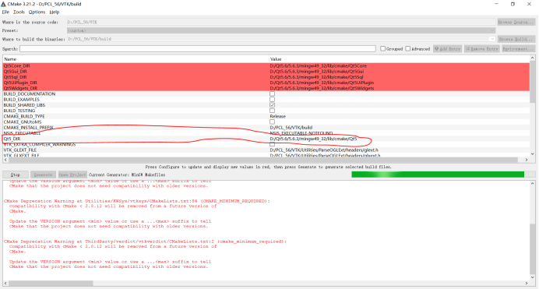This screenshot has height=289, width=539.
Task: Select the VTK_GLEXT_FILE entry name
Action: [20, 150]
